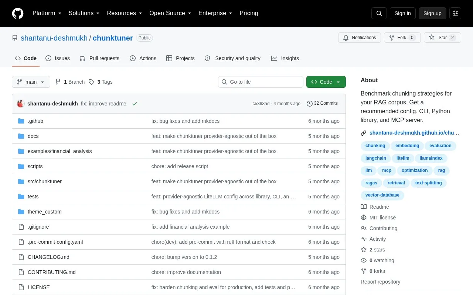Click the people icon beside Contributing
This screenshot has height=295, width=473.
coord(364,228)
